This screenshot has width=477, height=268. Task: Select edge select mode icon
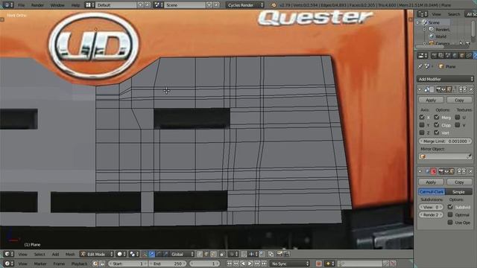(x=206, y=254)
